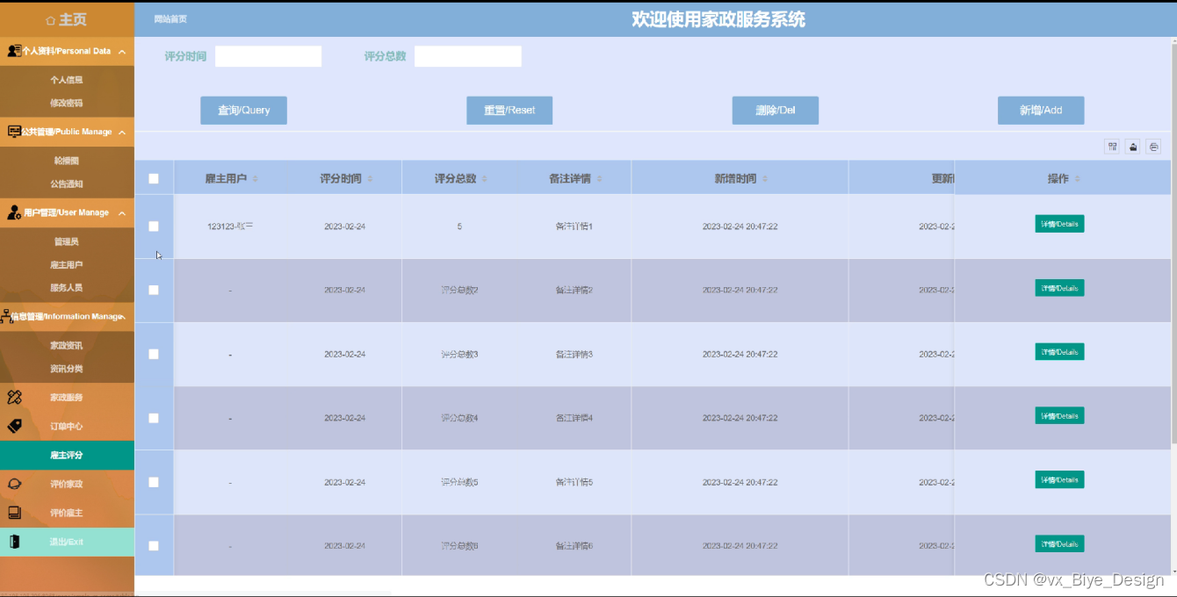The height and width of the screenshot is (597, 1177).
Task: Click the 网站首页 link in the header
Action: [x=170, y=19]
